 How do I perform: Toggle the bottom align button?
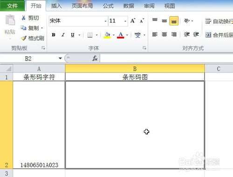click(174, 21)
